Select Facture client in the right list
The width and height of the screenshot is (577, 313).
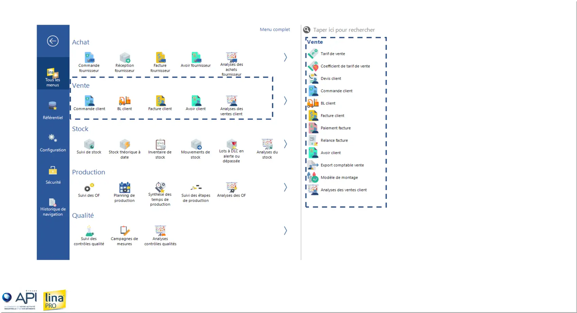[332, 116]
